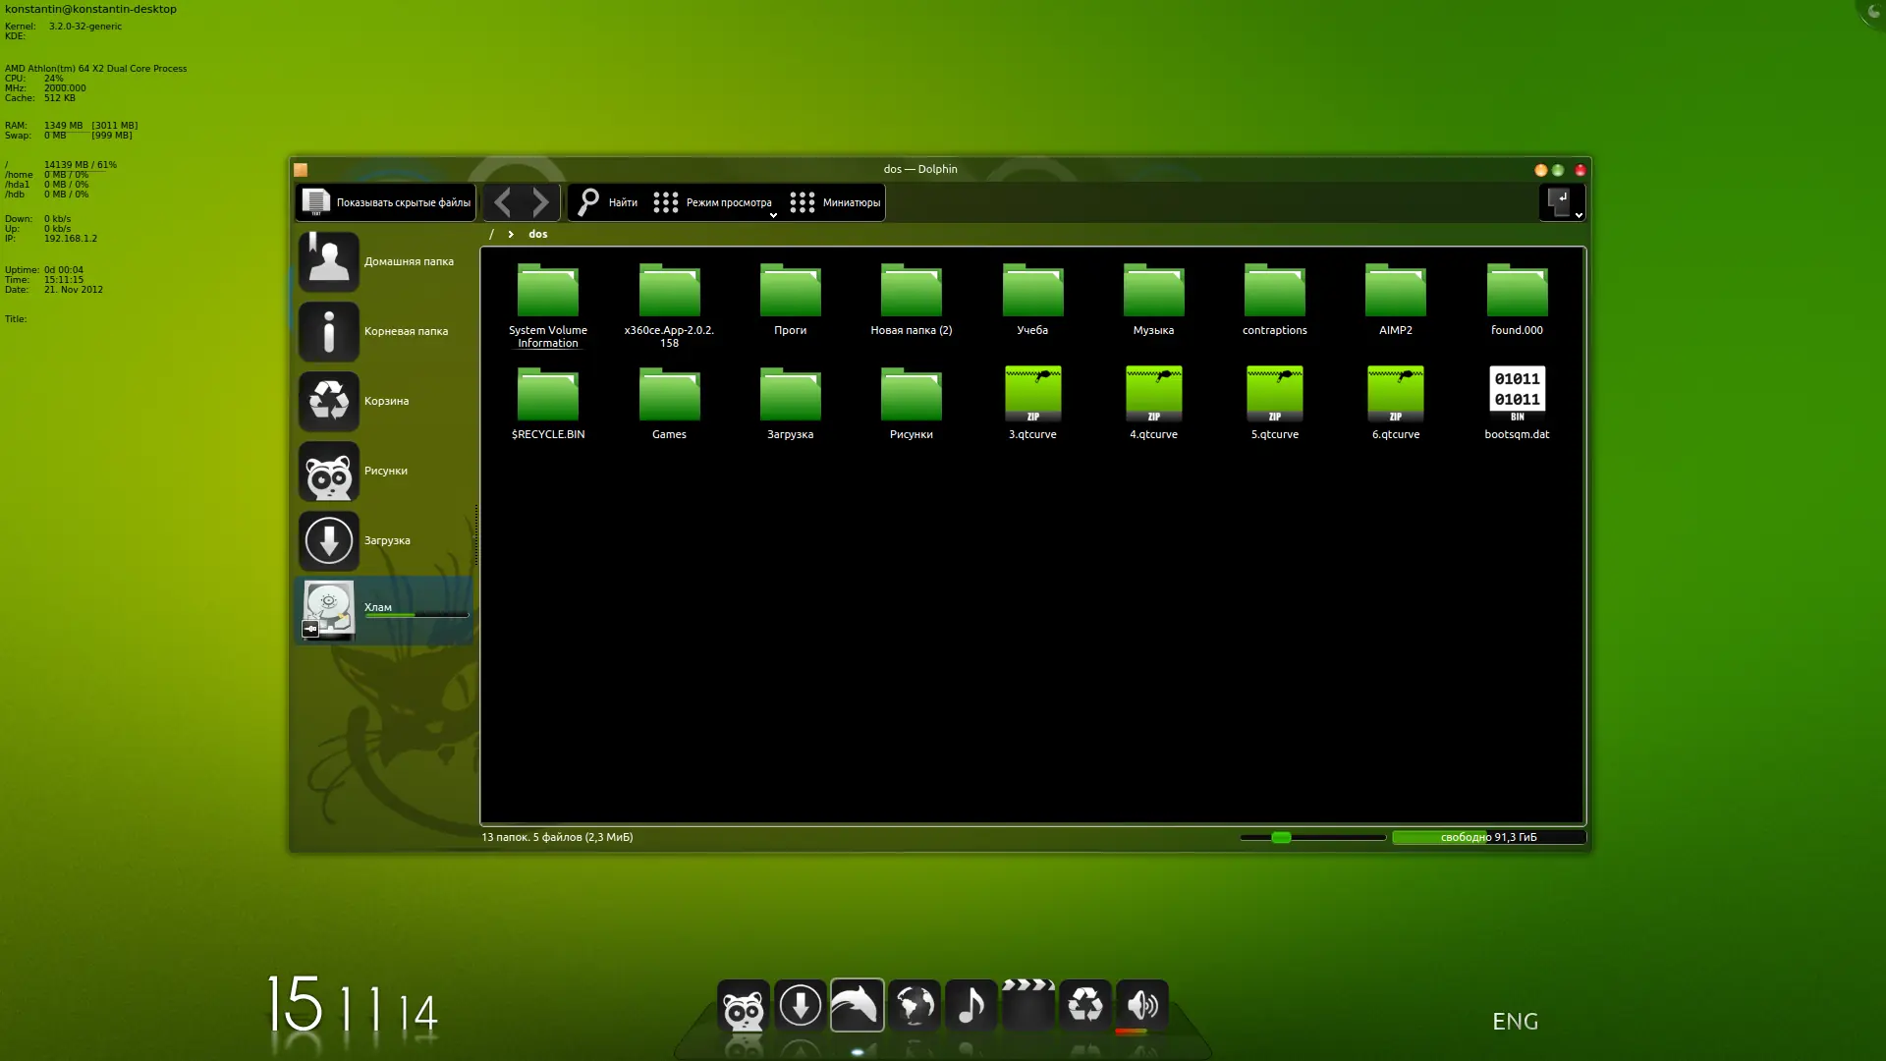Click the volume speaker icon in dock
Image resolution: width=1886 pixels, height=1061 pixels.
pyautogui.click(x=1142, y=1005)
